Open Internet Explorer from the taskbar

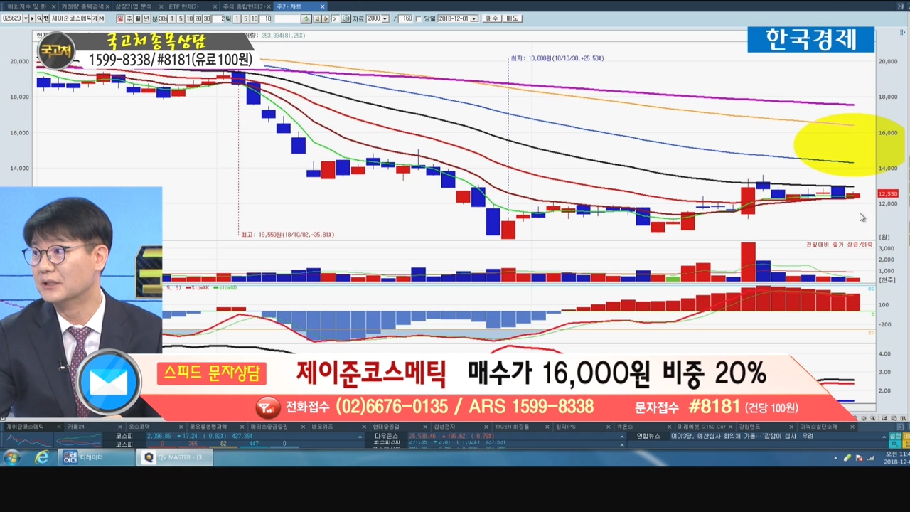(42, 457)
